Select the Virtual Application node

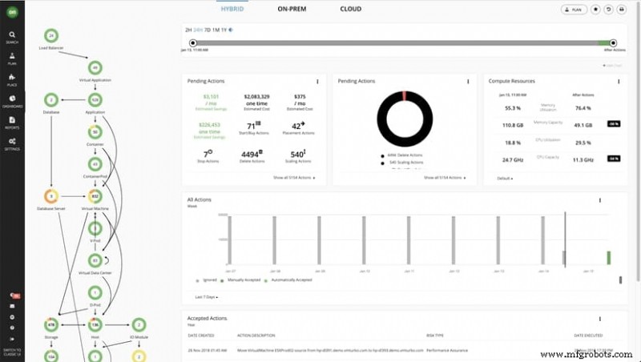pos(95,68)
